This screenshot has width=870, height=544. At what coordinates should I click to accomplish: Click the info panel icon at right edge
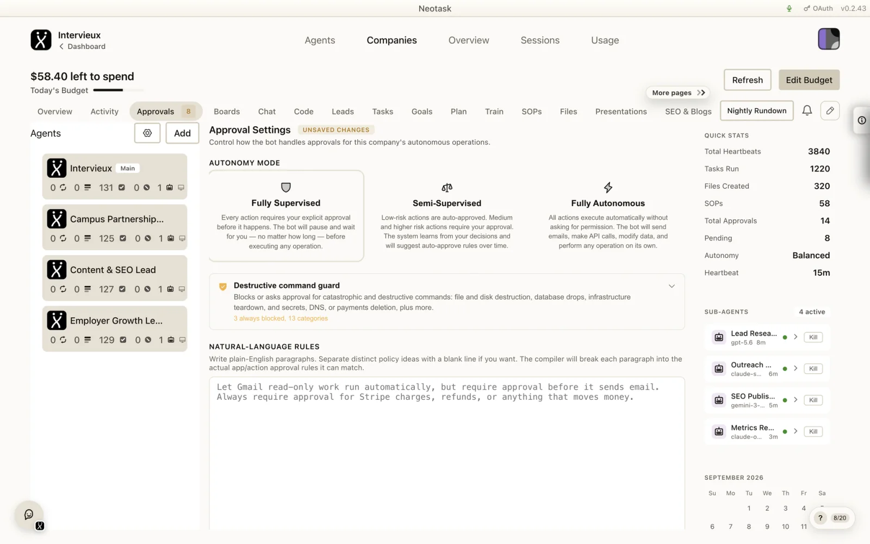click(x=862, y=120)
